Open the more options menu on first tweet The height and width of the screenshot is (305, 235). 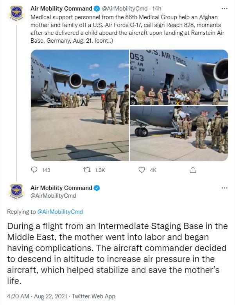tap(224, 9)
